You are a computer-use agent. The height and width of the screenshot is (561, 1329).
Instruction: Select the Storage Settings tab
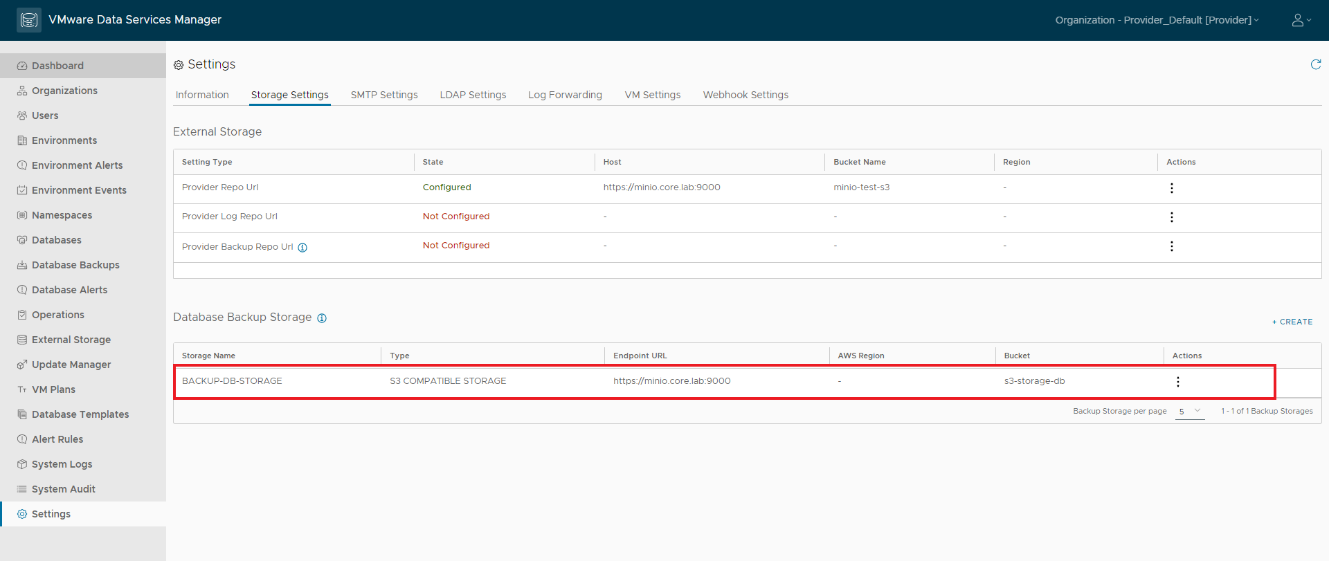[x=290, y=95]
